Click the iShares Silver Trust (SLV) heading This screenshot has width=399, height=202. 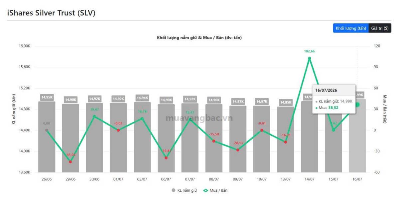pyautogui.click(x=51, y=13)
